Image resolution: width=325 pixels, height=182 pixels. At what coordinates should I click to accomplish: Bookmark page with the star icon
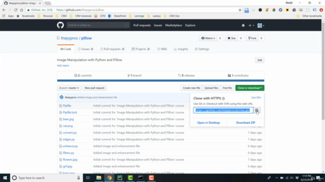tap(240, 10)
